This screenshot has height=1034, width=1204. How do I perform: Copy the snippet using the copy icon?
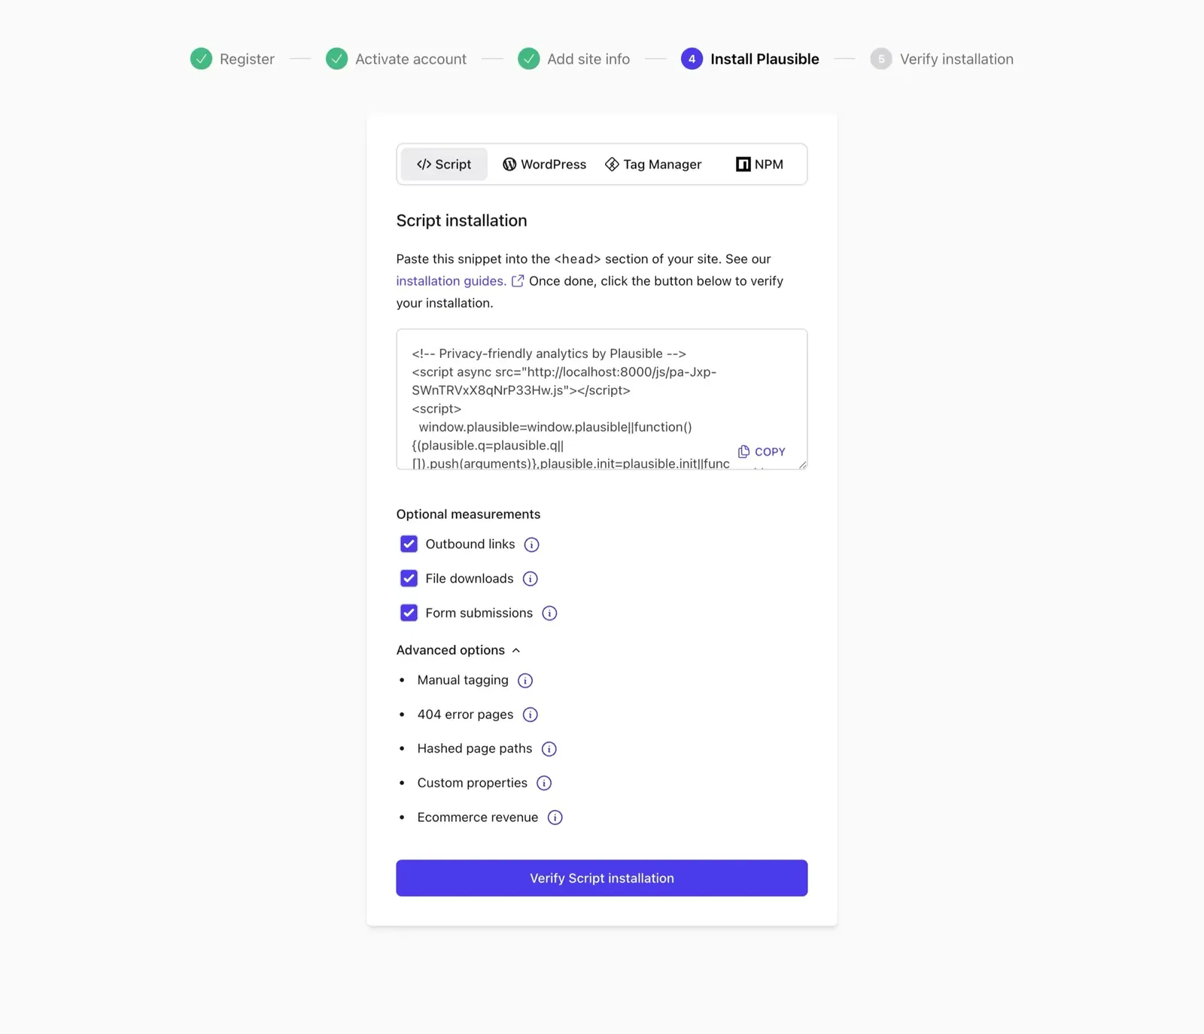click(x=743, y=451)
